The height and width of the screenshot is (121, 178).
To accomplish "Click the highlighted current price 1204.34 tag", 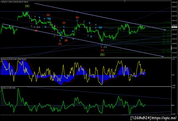I will (174, 27).
